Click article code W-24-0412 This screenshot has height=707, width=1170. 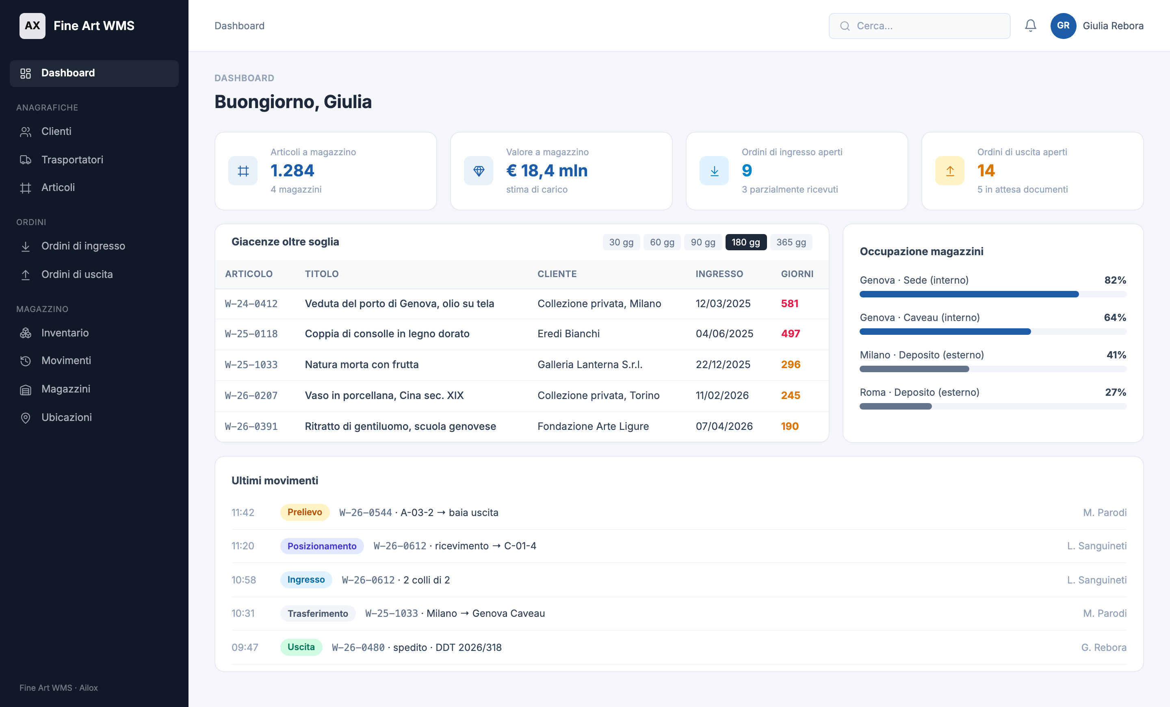tap(251, 304)
